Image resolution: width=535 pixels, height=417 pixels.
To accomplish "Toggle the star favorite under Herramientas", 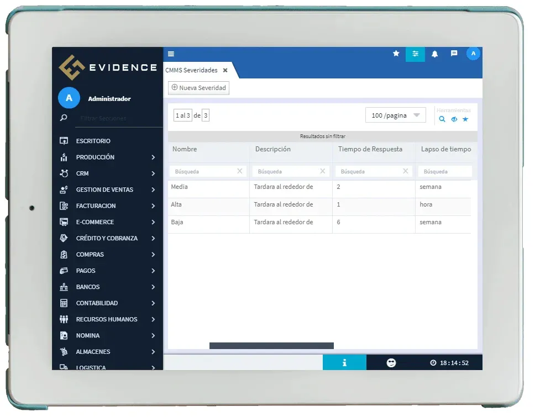I will (x=465, y=119).
